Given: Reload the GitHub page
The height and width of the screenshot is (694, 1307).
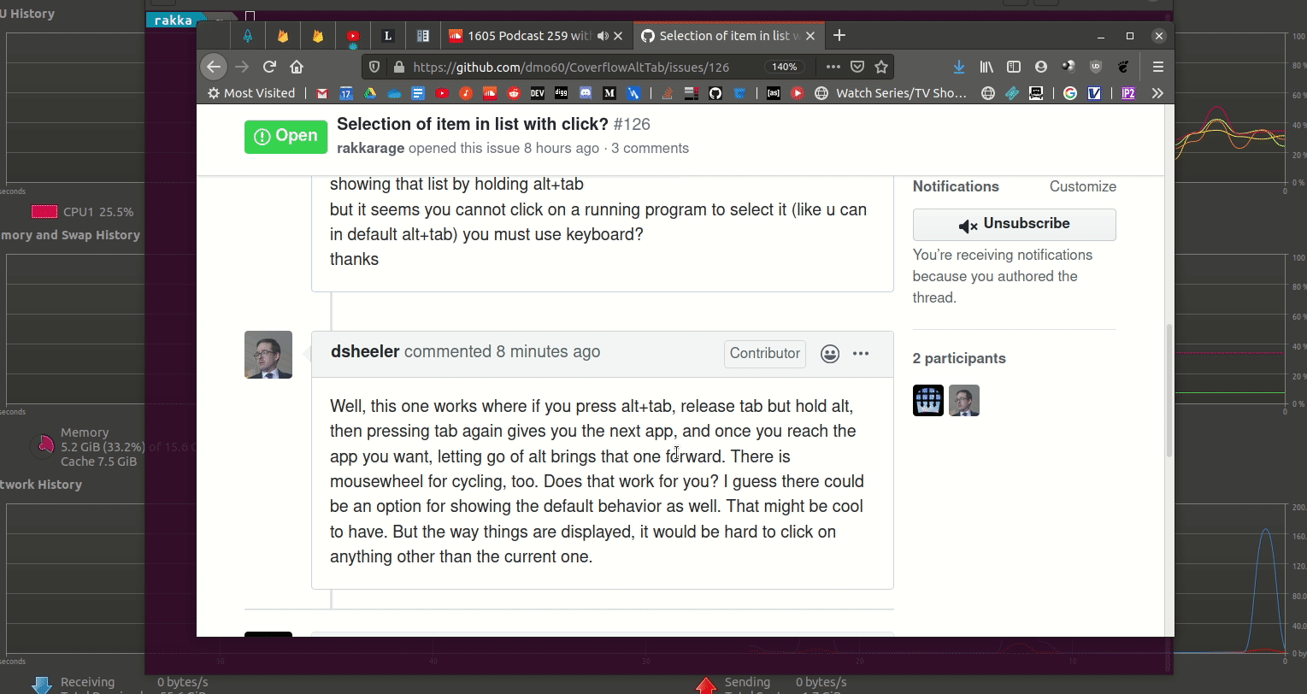Looking at the screenshot, I should tap(269, 67).
